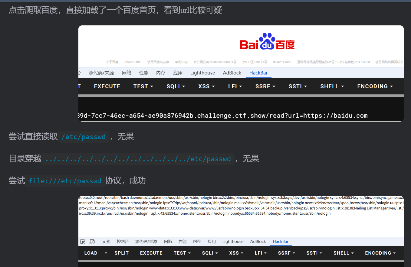Switch to 源代码/来源 tab in the Baidu screenshot DevTools
Screen dimensions: 411x267
click(x=101, y=73)
